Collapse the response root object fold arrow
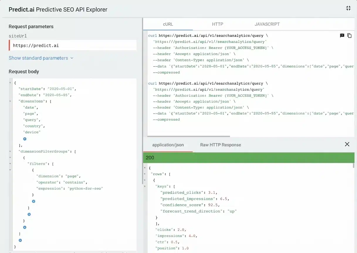357x253 pixels. (x=145, y=168)
